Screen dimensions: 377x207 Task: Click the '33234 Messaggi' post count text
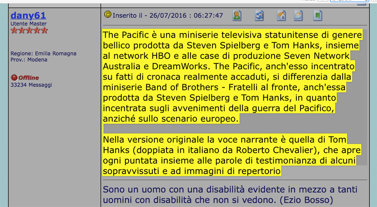click(x=31, y=85)
